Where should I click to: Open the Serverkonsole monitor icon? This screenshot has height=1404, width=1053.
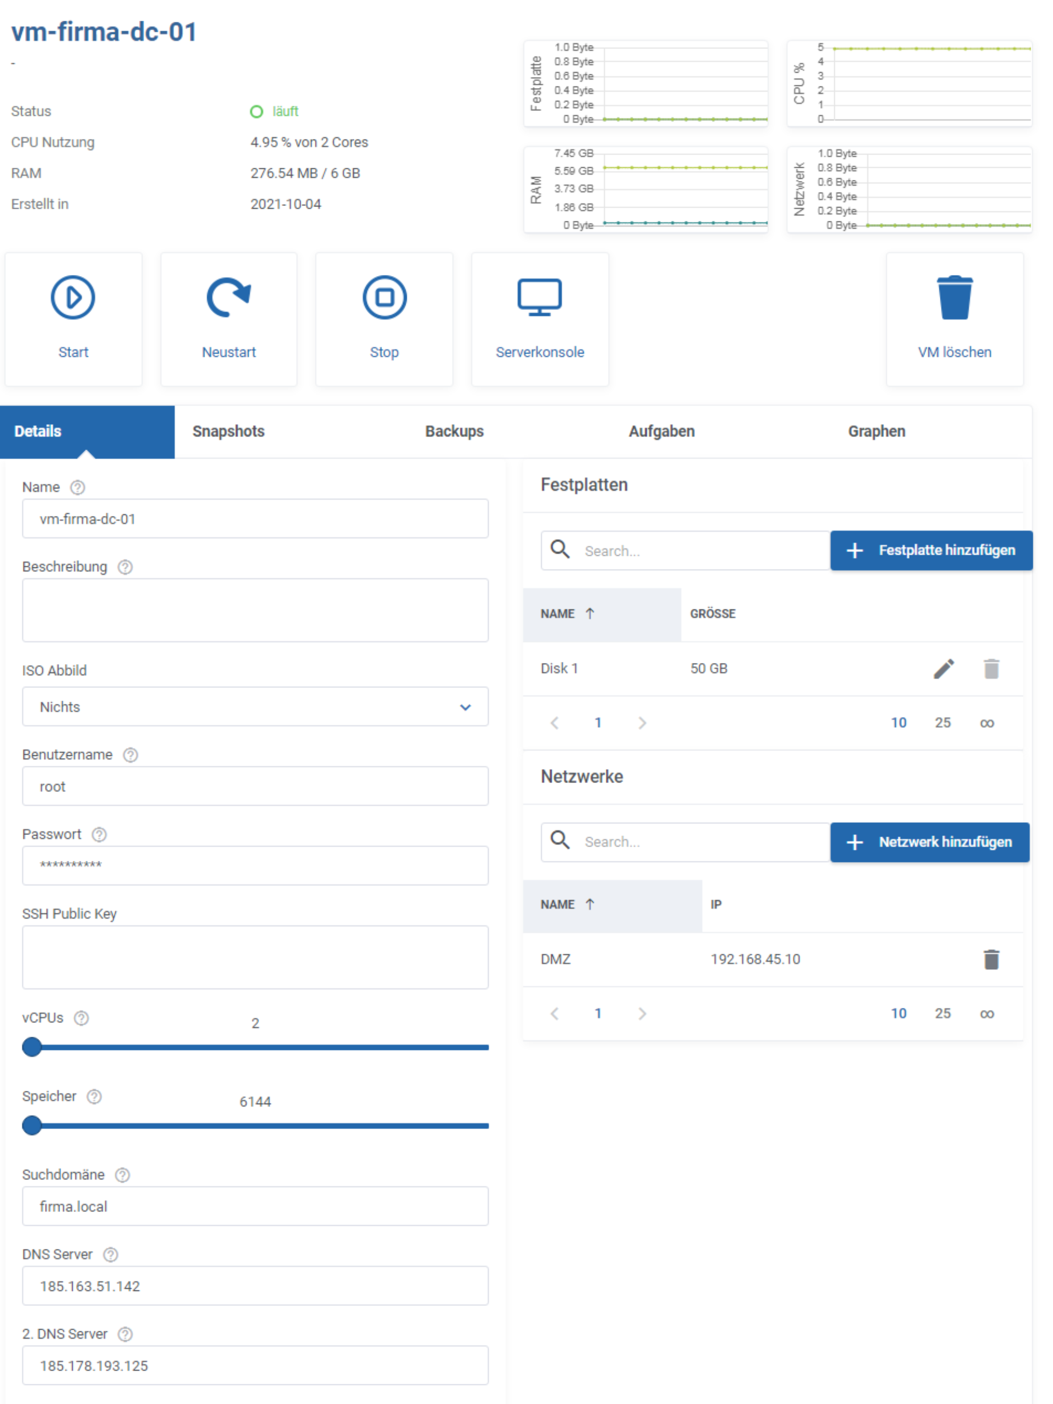[539, 297]
